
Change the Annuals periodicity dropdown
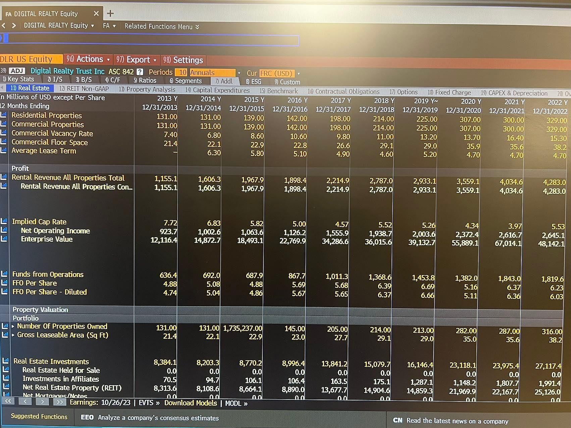215,73
